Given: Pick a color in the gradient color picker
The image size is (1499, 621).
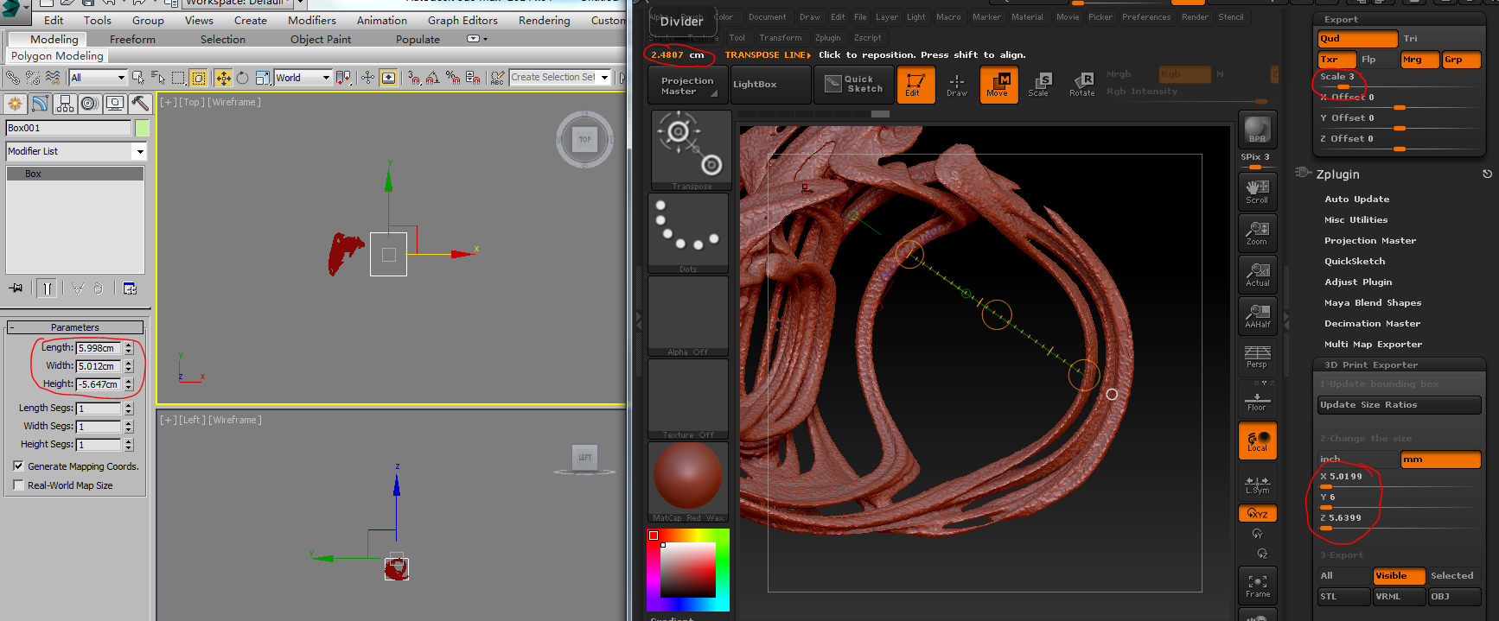Looking at the screenshot, I should (x=687, y=570).
